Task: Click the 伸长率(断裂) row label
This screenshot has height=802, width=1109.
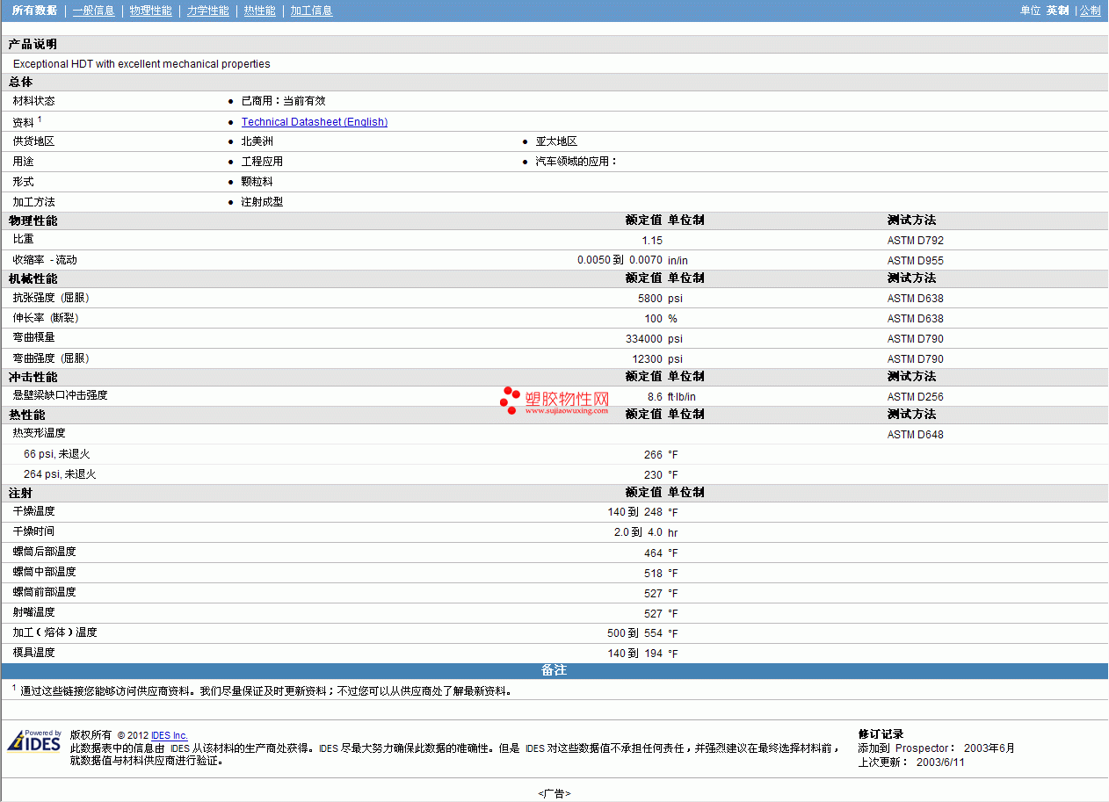Action: coord(47,318)
